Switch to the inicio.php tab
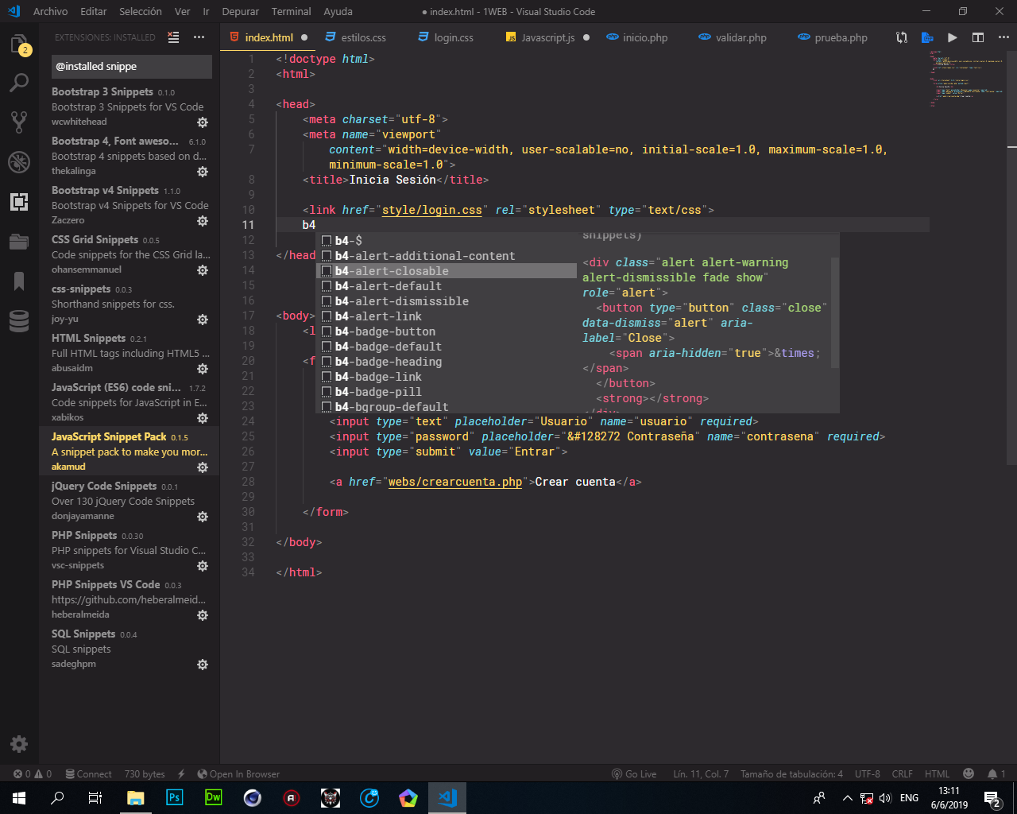The width and height of the screenshot is (1017, 814). [644, 37]
